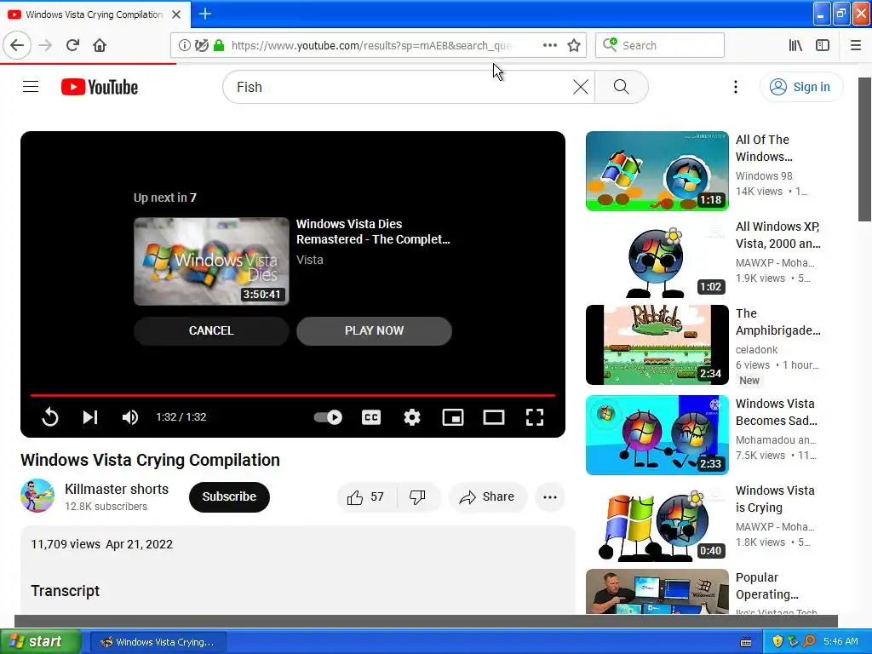
Task: Enter full screen mode
Action: [x=535, y=417]
